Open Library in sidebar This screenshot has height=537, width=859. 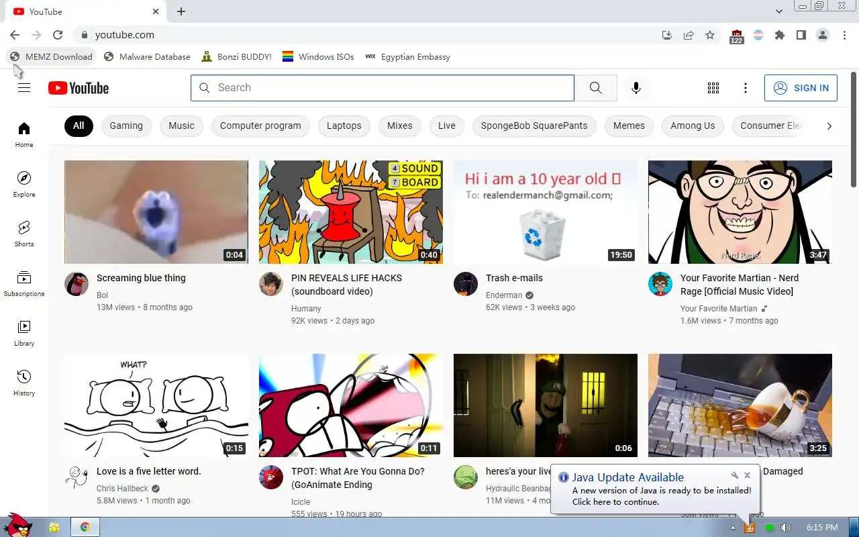(24, 333)
